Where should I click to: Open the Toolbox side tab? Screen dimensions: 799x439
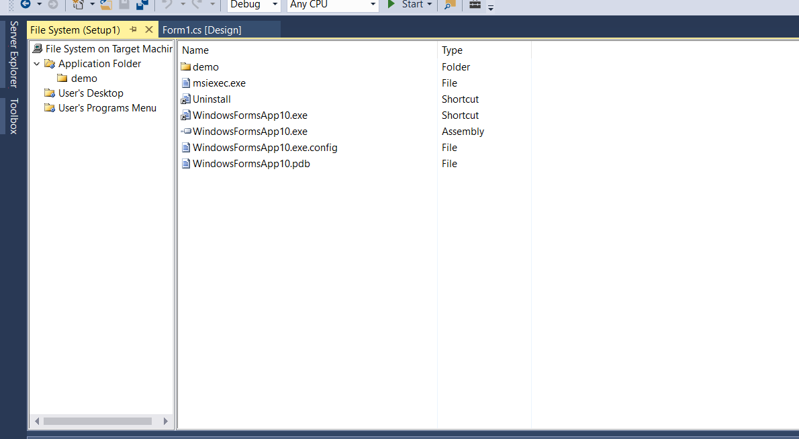point(13,116)
